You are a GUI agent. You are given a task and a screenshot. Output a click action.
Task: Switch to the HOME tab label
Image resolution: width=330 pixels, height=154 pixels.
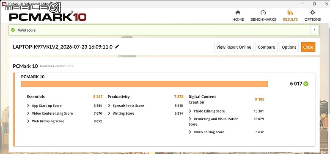(x=238, y=19)
